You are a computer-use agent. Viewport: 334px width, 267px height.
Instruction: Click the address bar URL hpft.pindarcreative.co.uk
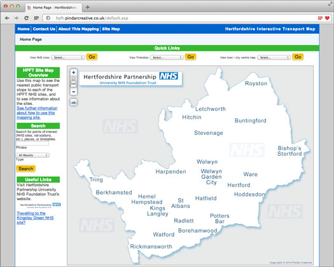point(92,18)
